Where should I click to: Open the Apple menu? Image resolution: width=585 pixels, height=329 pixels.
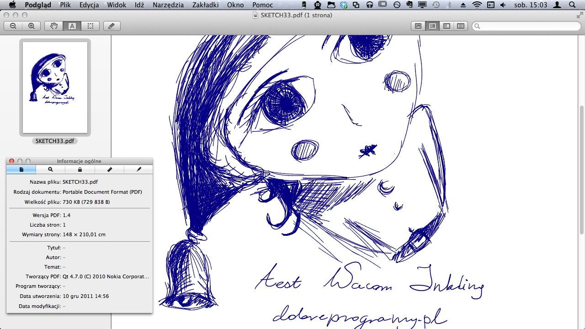[x=12, y=5]
